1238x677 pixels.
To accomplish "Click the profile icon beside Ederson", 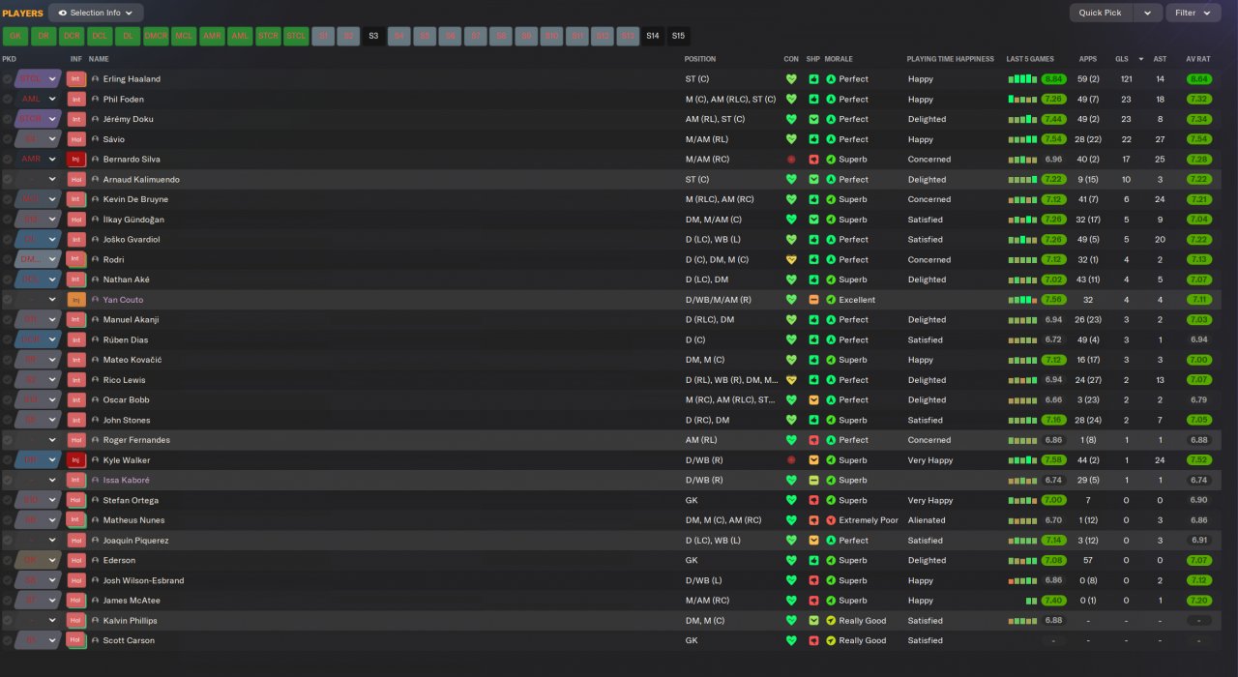I will 96,561.
